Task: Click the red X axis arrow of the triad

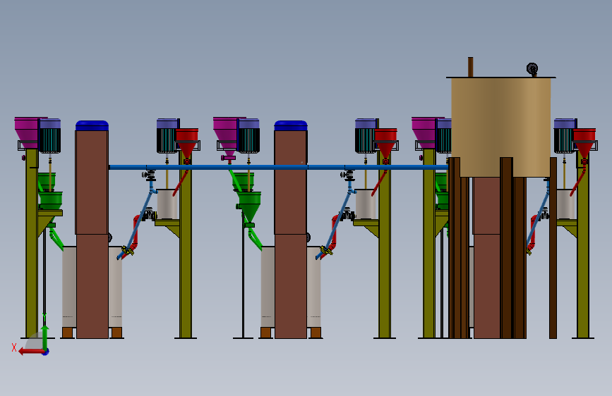Action: [x=30, y=352]
